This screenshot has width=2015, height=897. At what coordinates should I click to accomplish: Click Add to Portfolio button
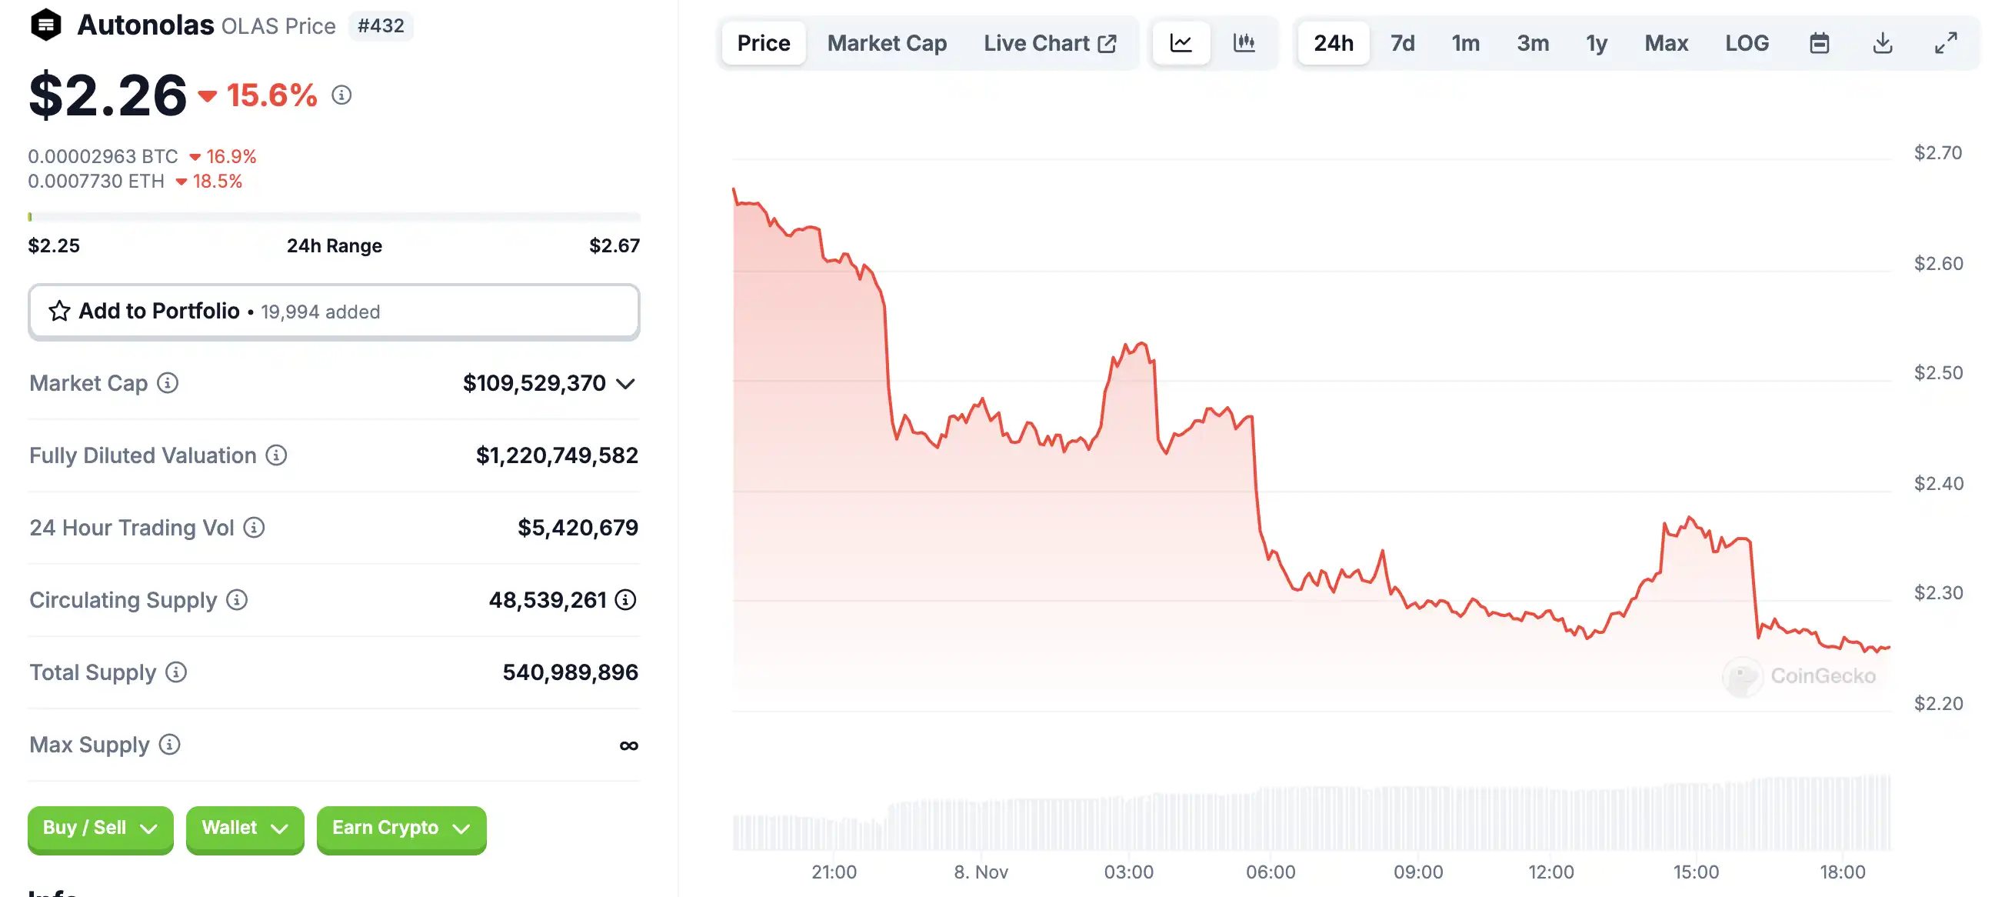click(x=333, y=312)
